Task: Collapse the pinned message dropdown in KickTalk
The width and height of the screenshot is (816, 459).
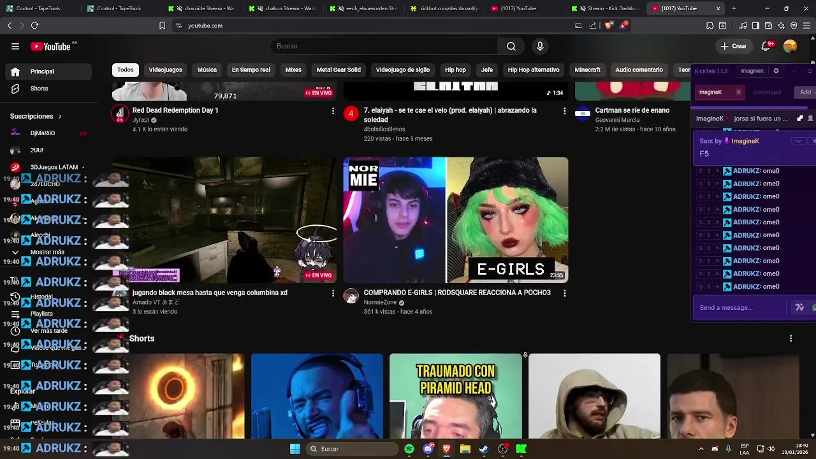Action: (798, 141)
